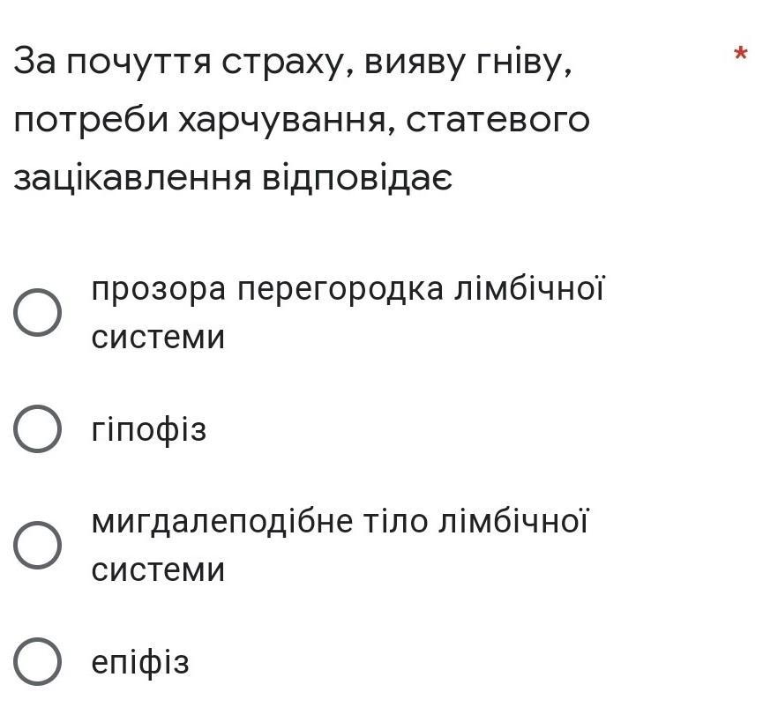
Task: Click the red required asterisk
Action: click(740, 54)
